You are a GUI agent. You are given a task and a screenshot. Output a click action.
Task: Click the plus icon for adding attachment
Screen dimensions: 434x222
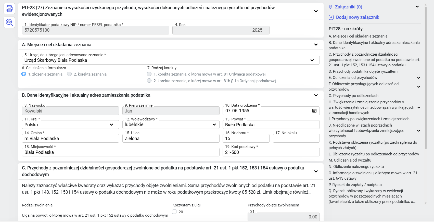tap(331, 17)
